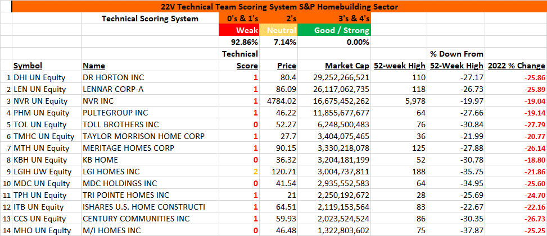Click the 'TRI POINTE HOMES INC' name cell

coord(150,195)
